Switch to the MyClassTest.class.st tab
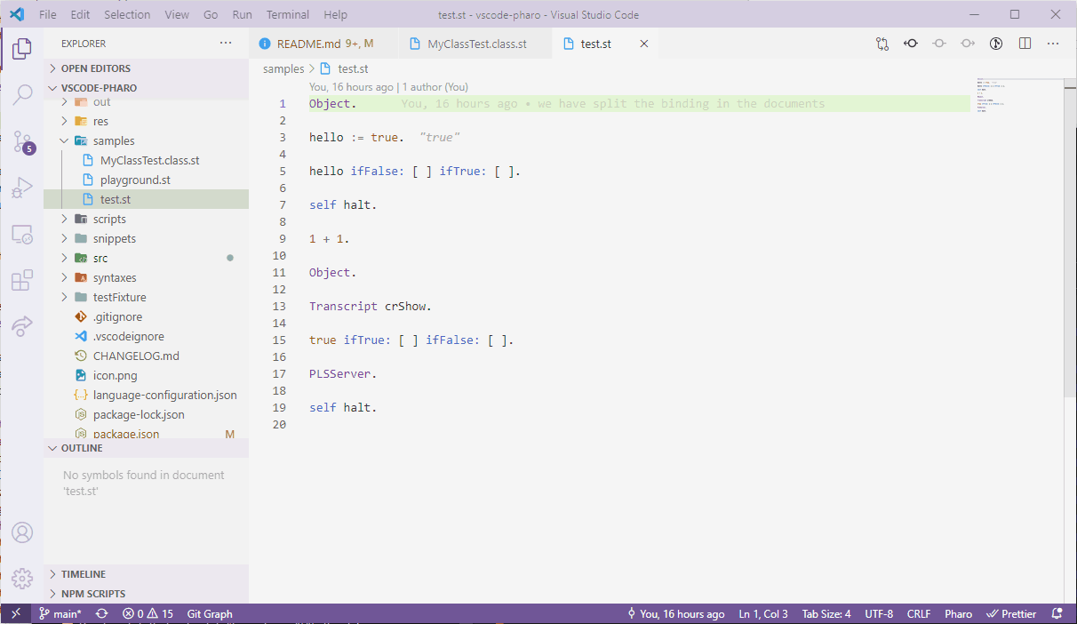 (x=476, y=44)
